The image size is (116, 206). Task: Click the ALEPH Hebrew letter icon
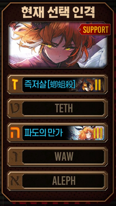15,181
